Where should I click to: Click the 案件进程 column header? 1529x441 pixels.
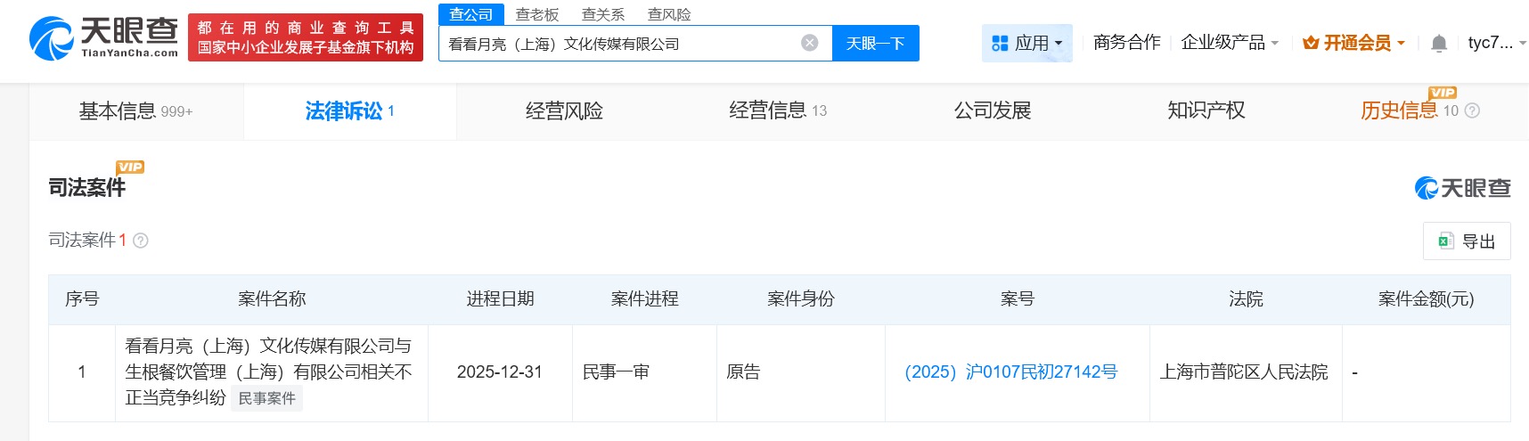click(645, 299)
